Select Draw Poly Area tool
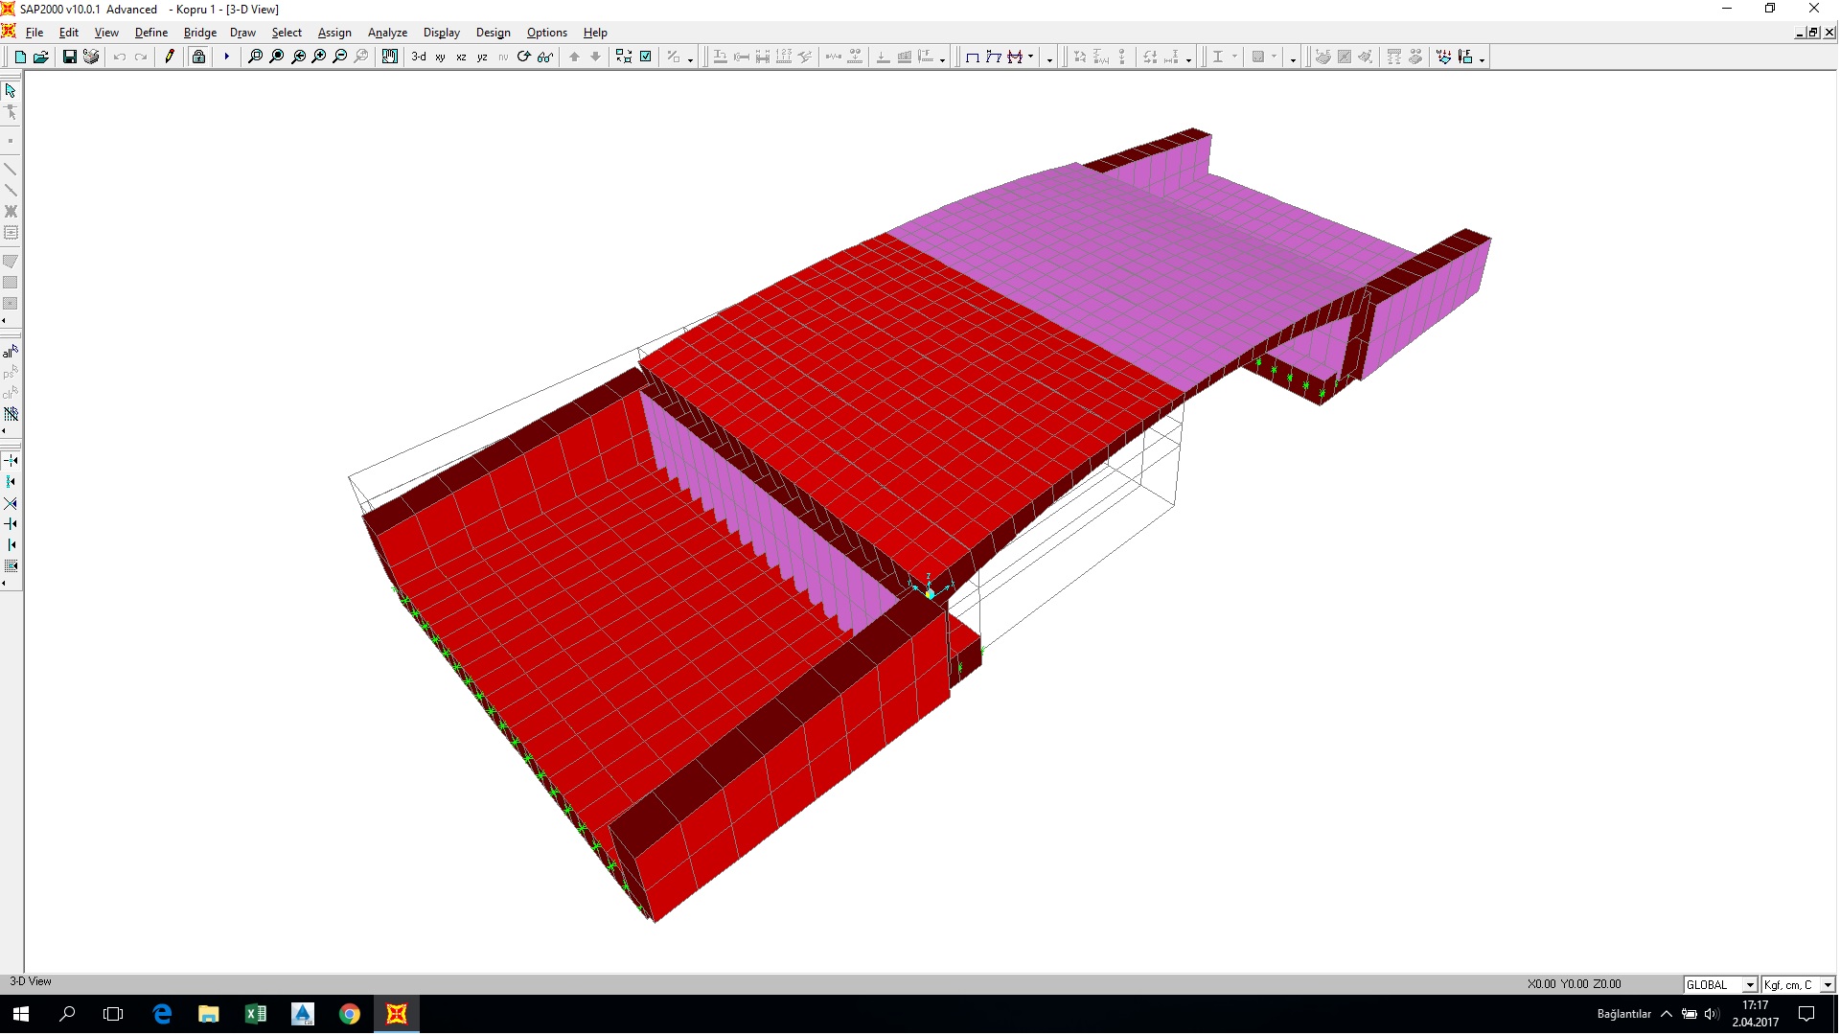1840x1035 pixels. click(x=11, y=261)
